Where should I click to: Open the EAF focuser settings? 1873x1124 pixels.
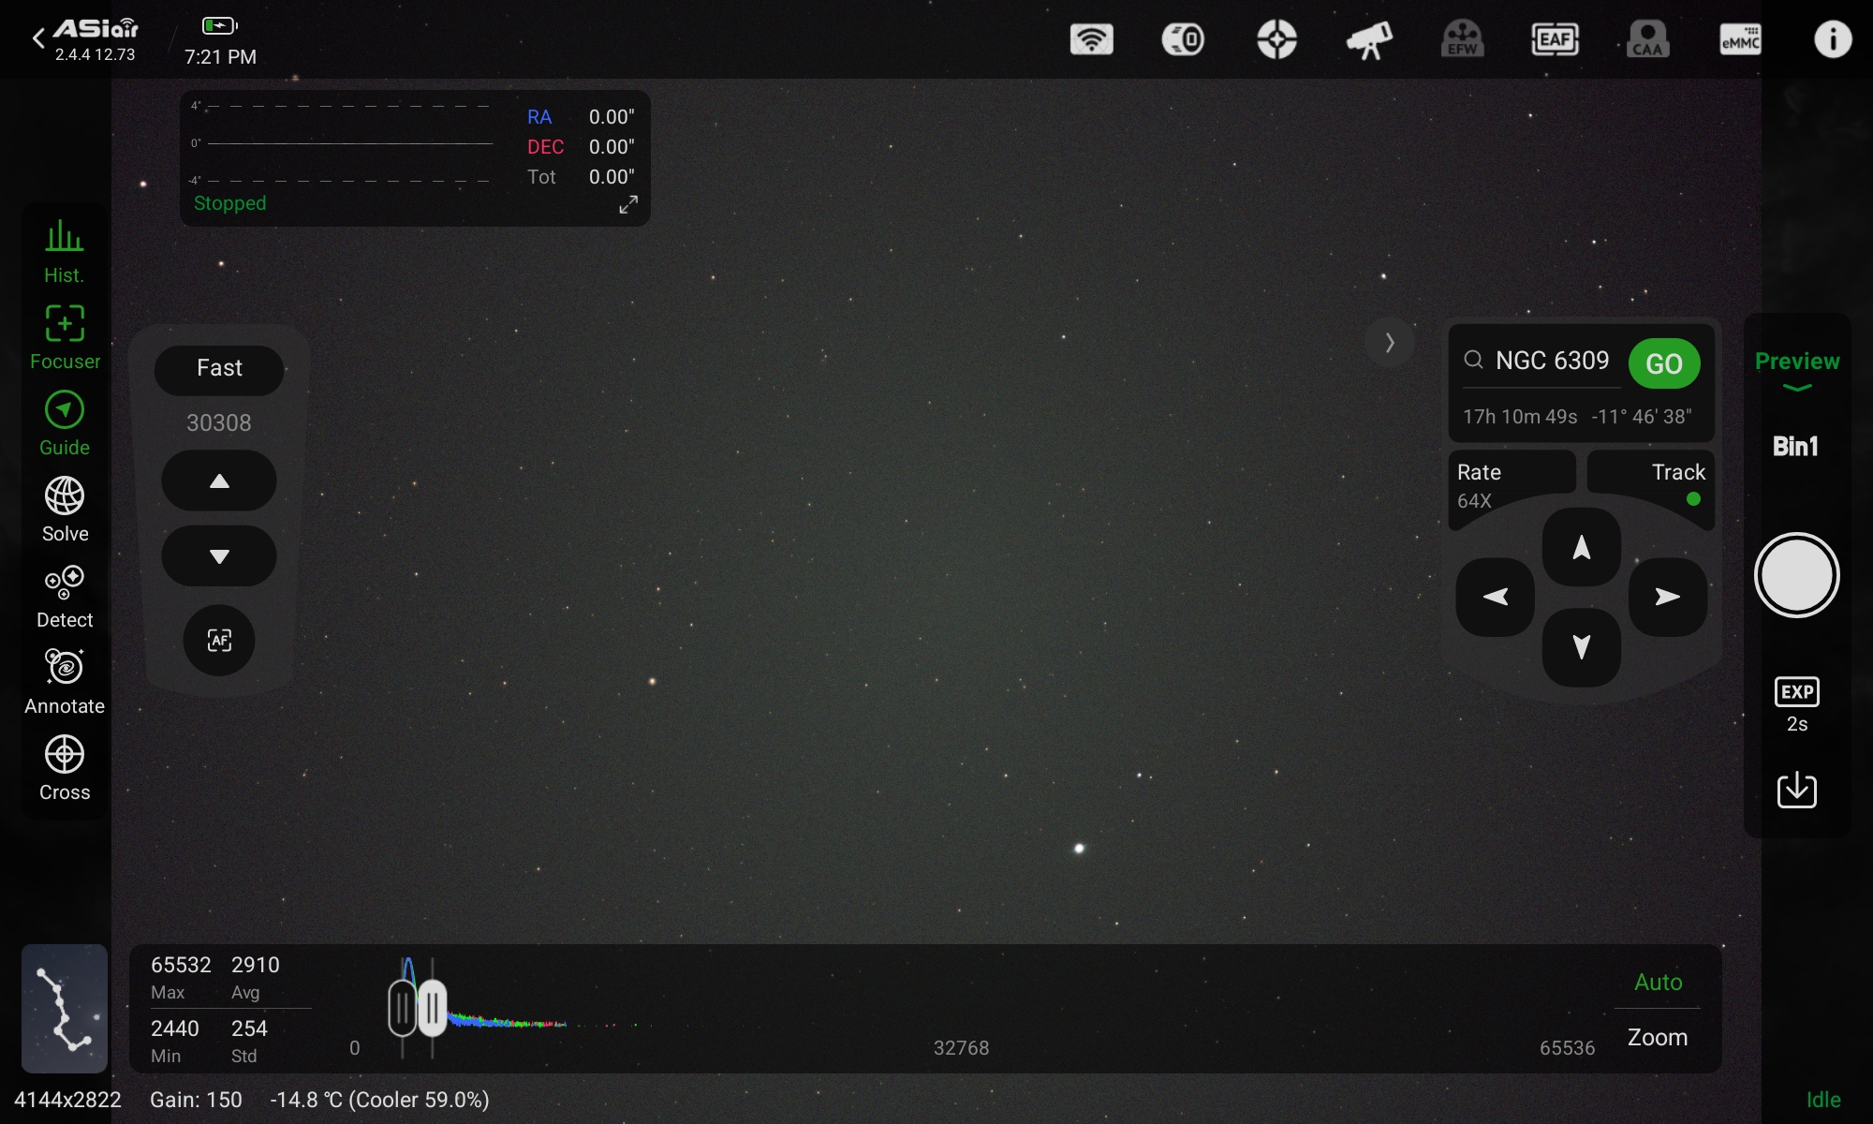[1555, 39]
